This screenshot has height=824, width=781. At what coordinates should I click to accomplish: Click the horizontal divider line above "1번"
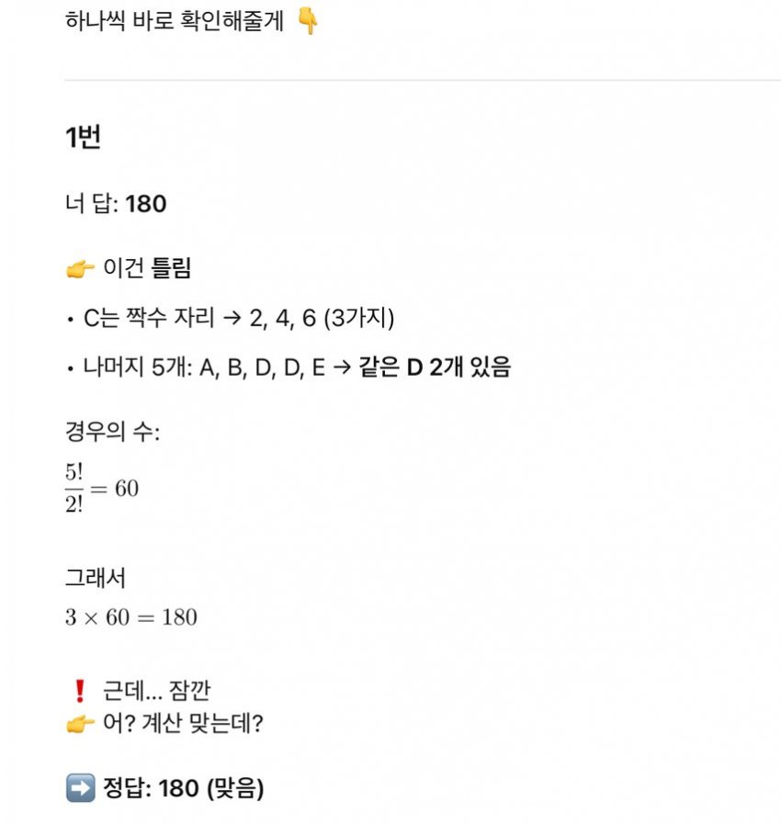[x=423, y=80]
